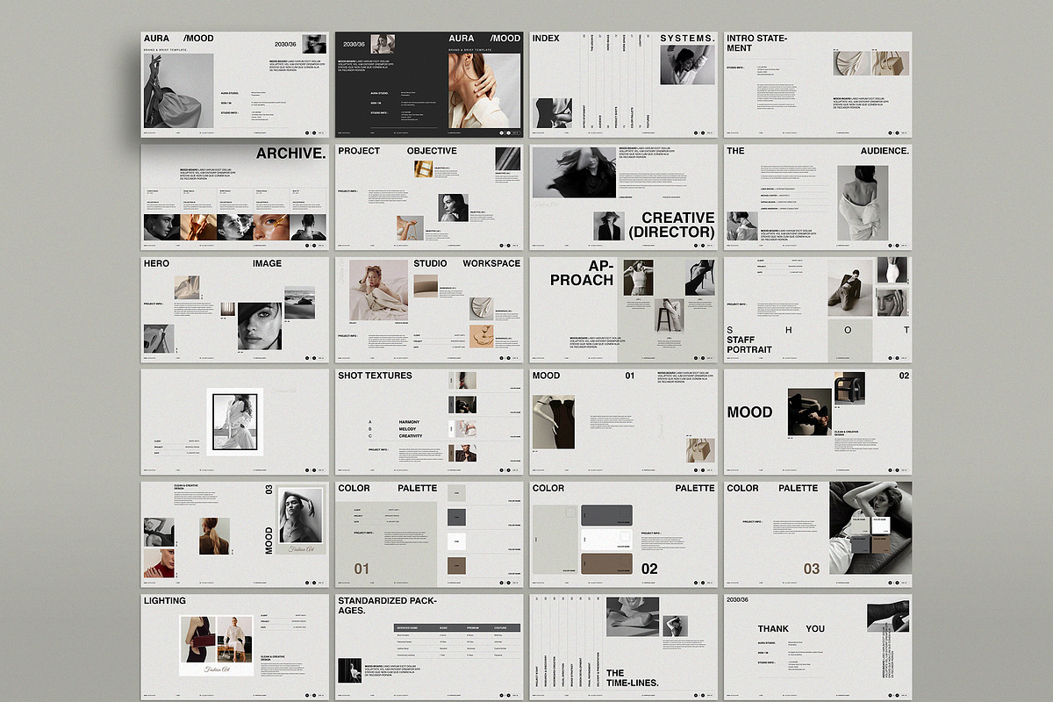The width and height of the screenshot is (1053, 702).
Task: Open the COLOR PALETTE 03 slide
Action: pyautogui.click(x=818, y=534)
